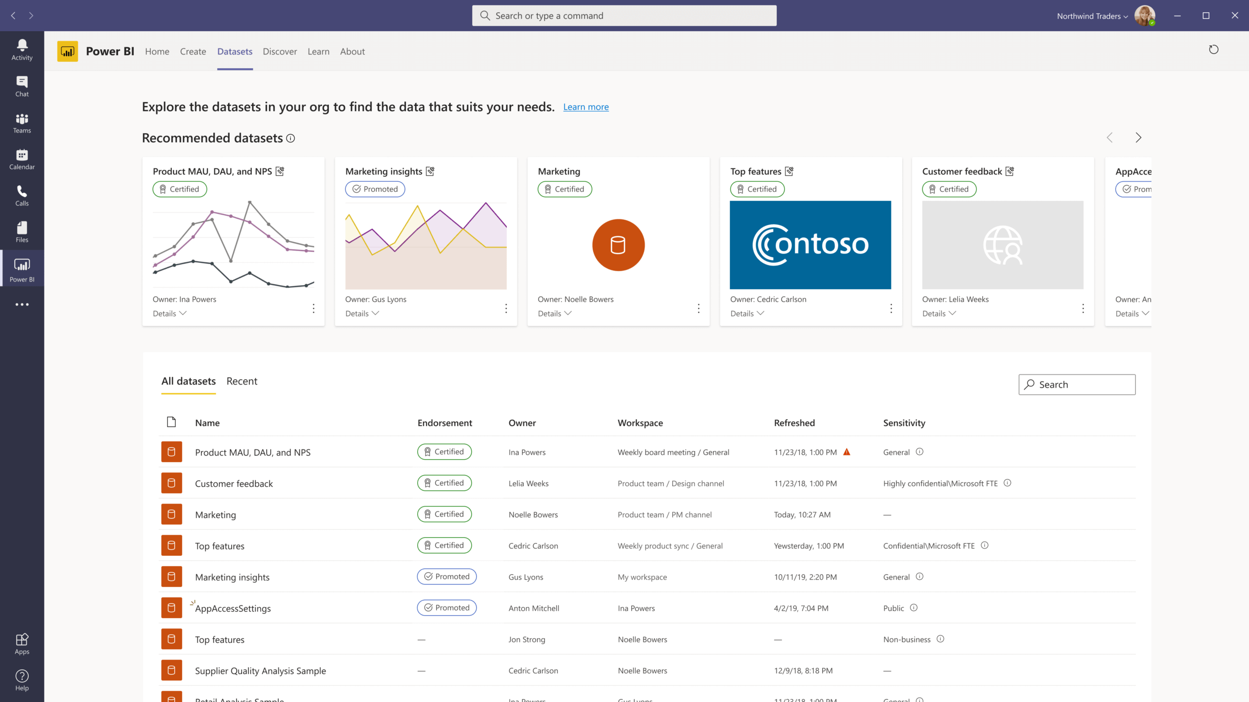This screenshot has width=1249, height=702.
Task: Open the Discover tab
Action: point(280,52)
